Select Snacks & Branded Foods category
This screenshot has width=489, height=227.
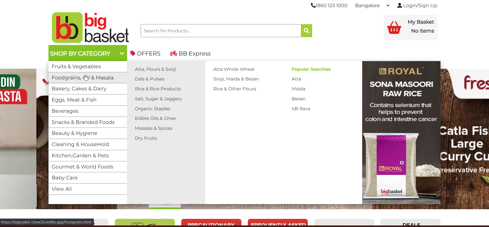click(x=88, y=122)
